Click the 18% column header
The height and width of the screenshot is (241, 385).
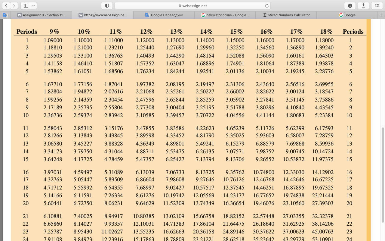[x=326, y=32]
